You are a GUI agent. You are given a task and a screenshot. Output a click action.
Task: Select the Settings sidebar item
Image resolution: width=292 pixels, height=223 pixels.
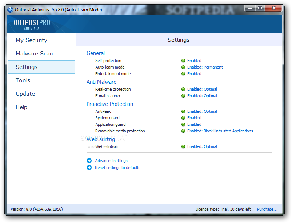pyautogui.click(x=42, y=67)
